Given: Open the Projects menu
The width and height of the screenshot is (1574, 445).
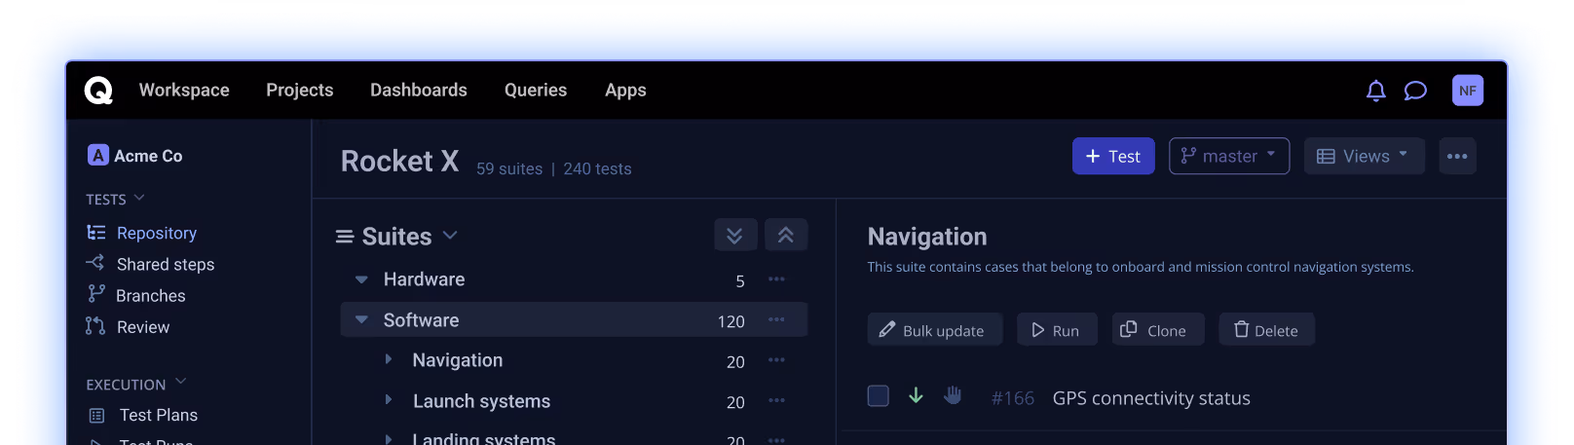Looking at the screenshot, I should pyautogui.click(x=300, y=91).
